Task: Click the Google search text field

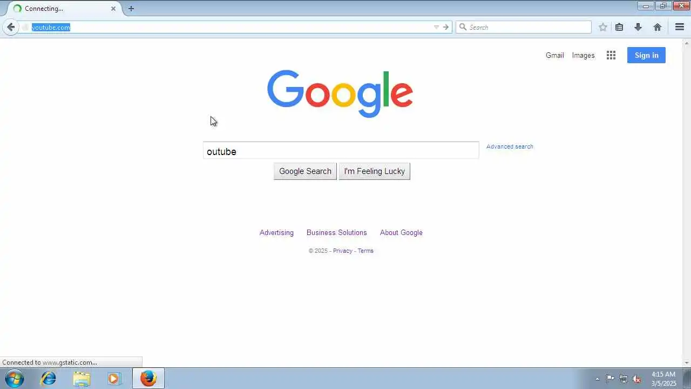Action: [x=341, y=151]
